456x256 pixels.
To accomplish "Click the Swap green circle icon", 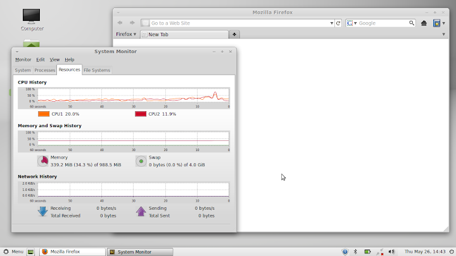I will (141, 161).
